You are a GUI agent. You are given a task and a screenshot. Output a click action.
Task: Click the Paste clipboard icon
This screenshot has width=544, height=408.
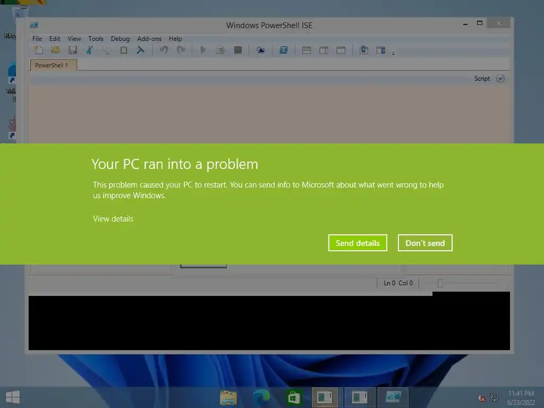click(123, 50)
